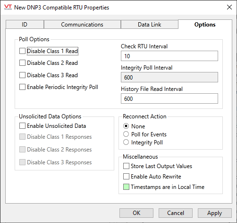Toggle Disable Class 2 Read checkbox
Viewport: 237px width, 223px height.
pyautogui.click(x=22, y=63)
